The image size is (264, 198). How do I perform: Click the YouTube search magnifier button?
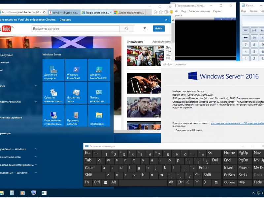[x=127, y=29]
